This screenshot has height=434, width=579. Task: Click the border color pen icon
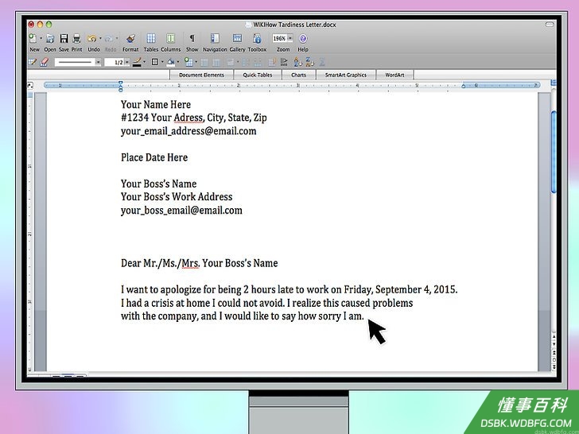click(137, 62)
